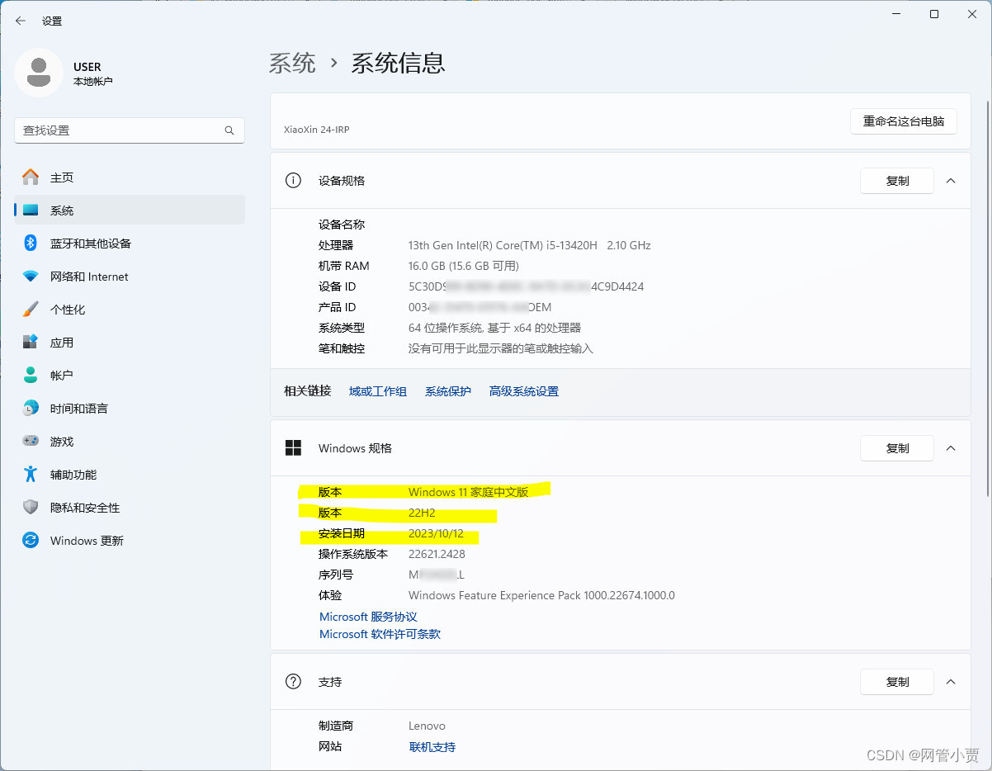
Task: Click the Gaming controller icon
Action: 31,442
